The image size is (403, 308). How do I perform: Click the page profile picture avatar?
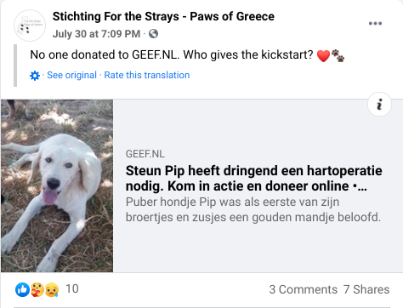pyautogui.click(x=30, y=26)
